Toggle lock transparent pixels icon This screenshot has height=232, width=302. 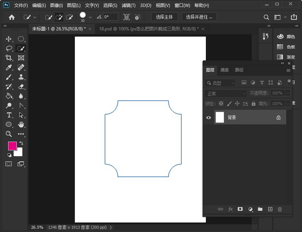(x=221, y=104)
